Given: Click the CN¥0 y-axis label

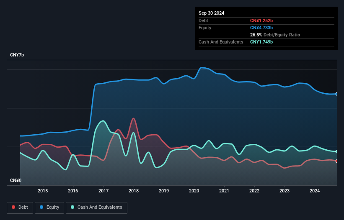Looking at the screenshot, I should pyautogui.click(x=16, y=180).
